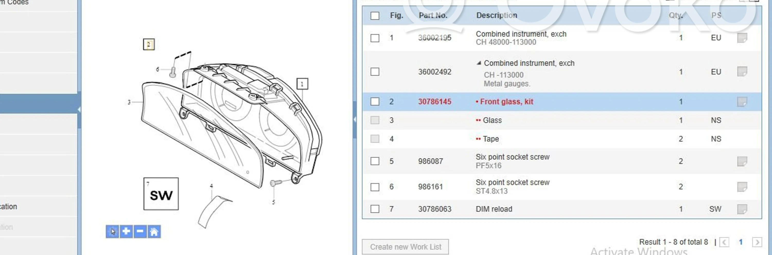Image resolution: width=772 pixels, height=255 pixels.
Task: Open part number 30786145 link
Action: click(x=434, y=102)
